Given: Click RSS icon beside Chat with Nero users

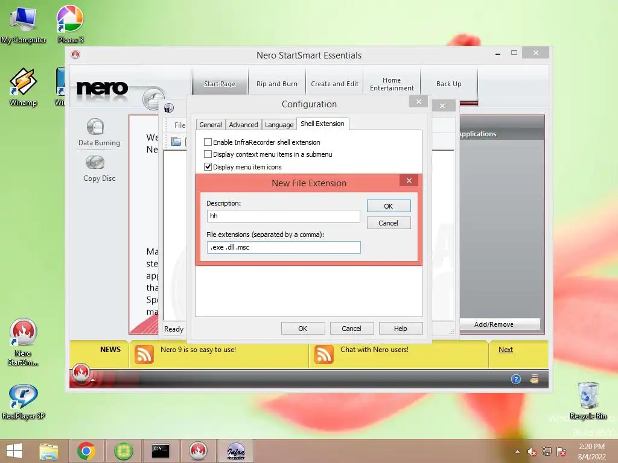Looking at the screenshot, I should point(324,354).
